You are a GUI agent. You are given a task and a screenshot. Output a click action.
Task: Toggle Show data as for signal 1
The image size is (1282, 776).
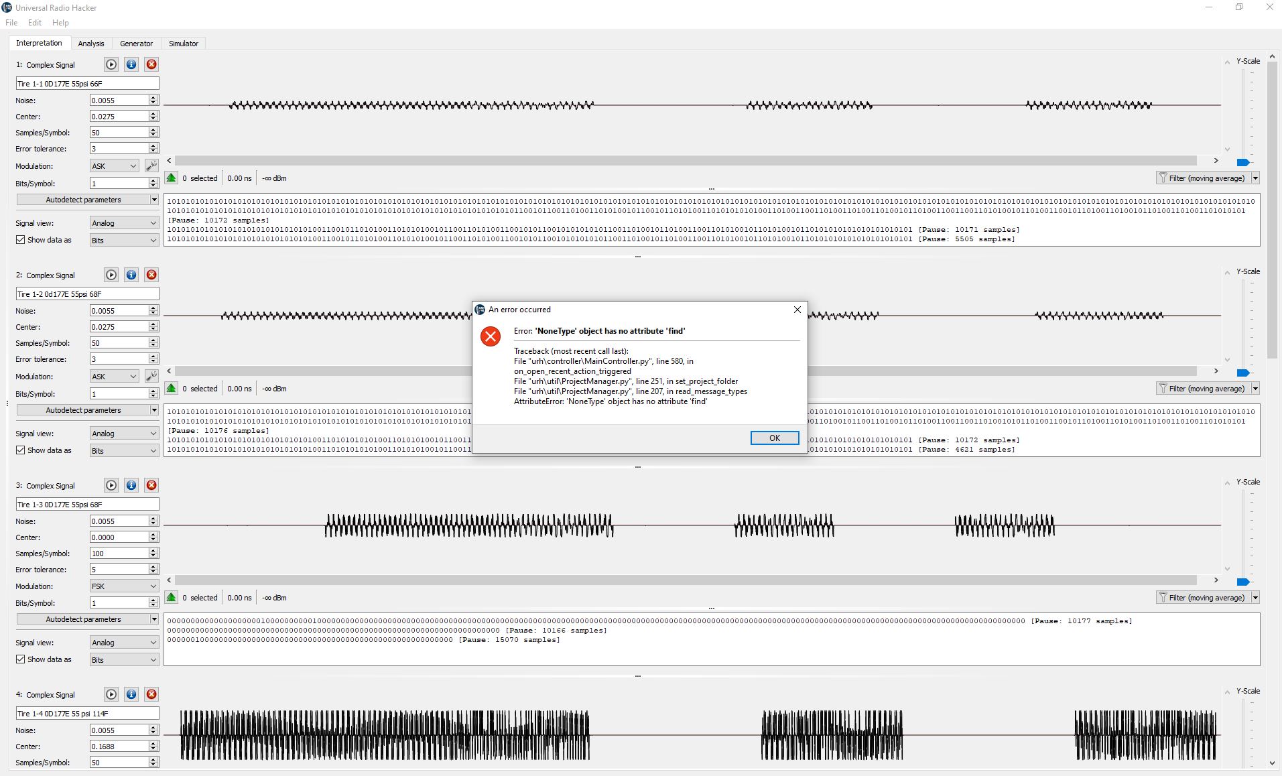pos(21,239)
